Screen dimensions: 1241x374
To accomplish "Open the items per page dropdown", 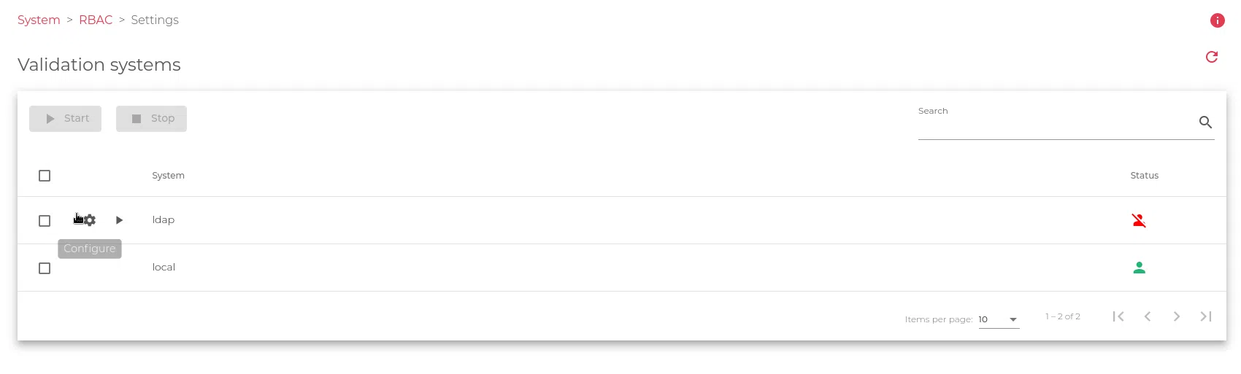I will pos(999,319).
